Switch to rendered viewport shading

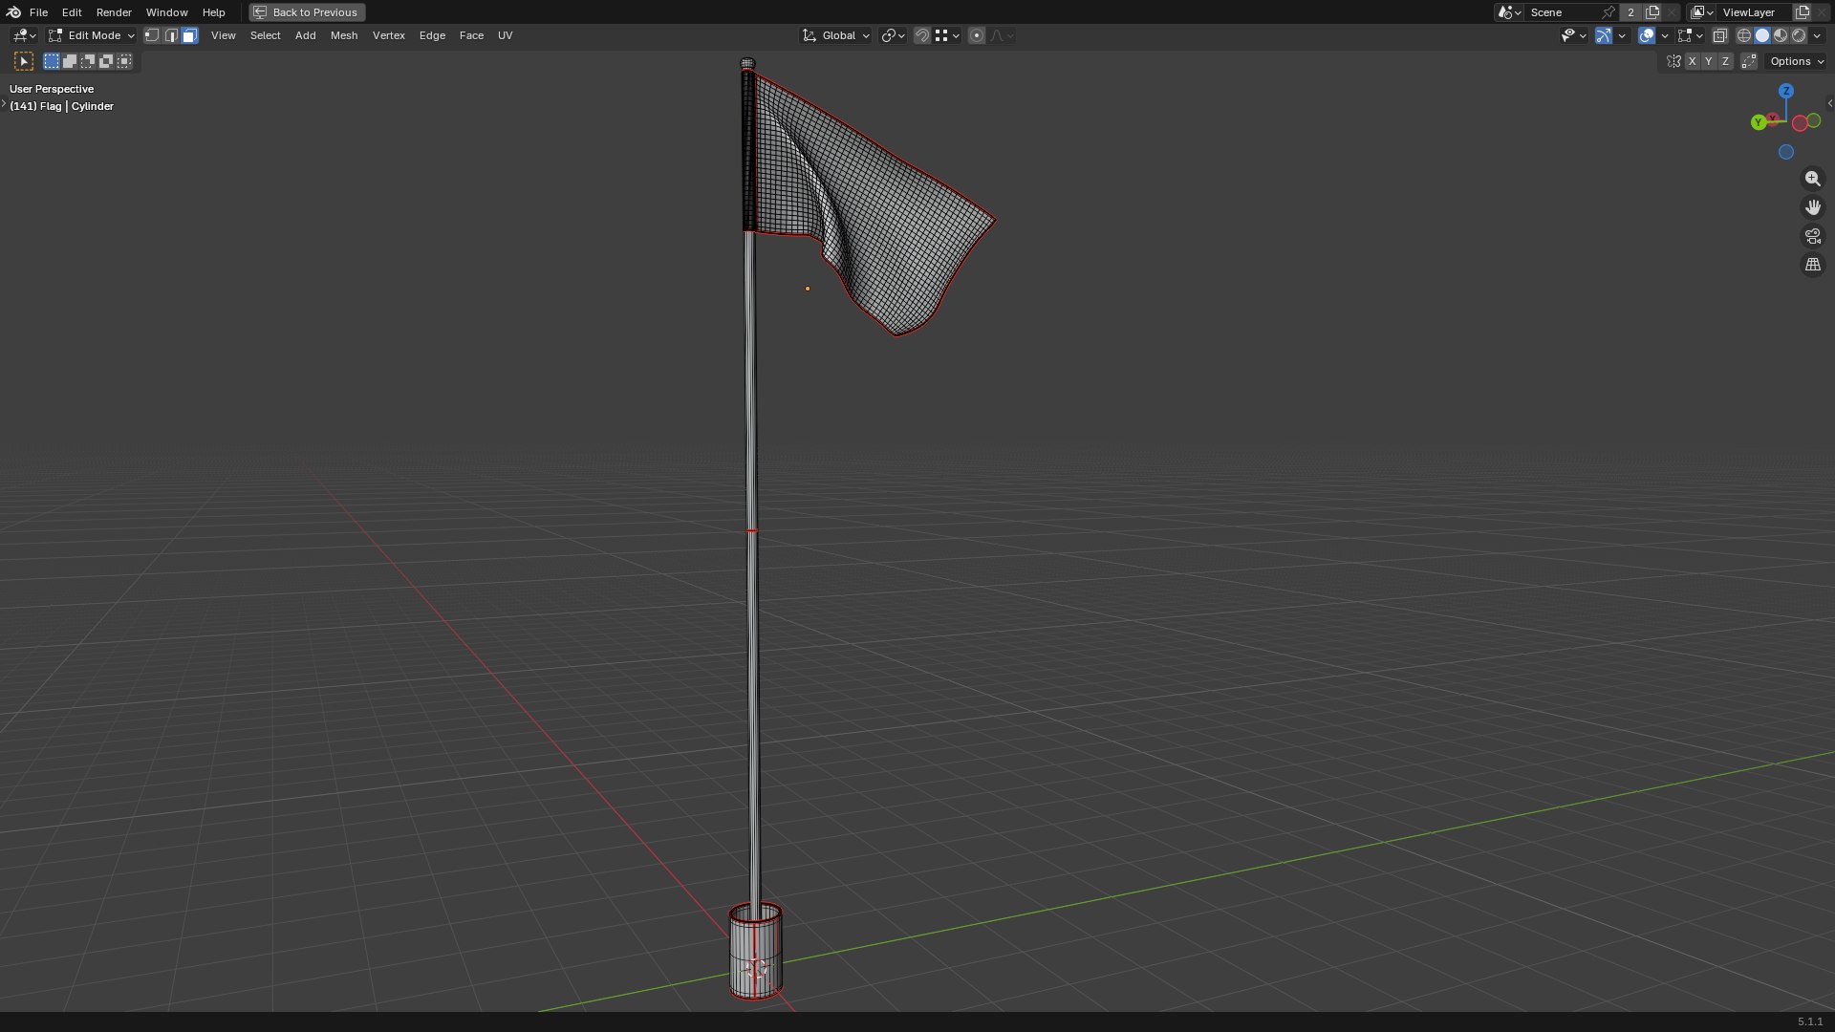pos(1799,35)
